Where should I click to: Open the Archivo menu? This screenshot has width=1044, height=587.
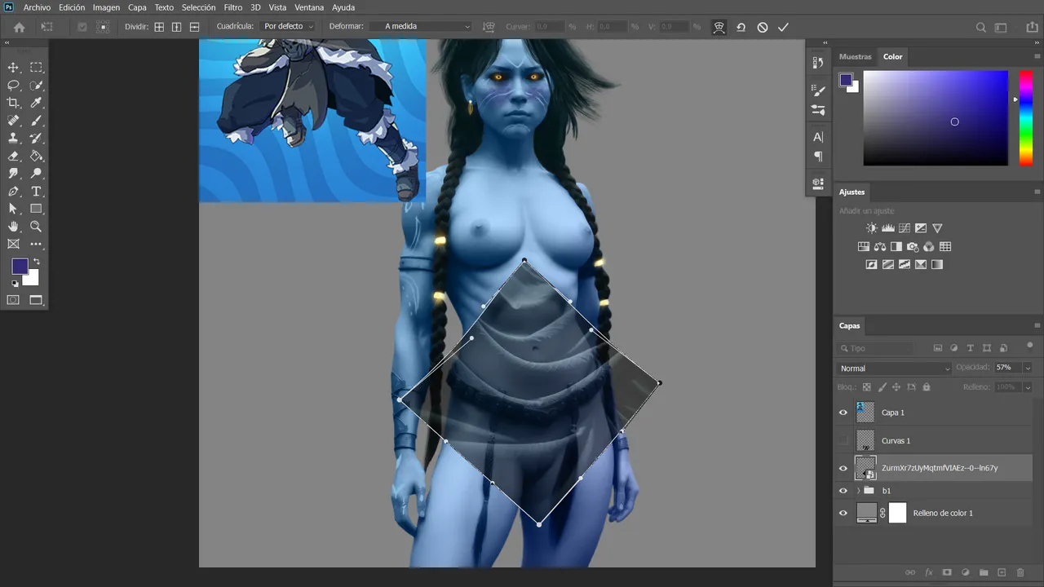coord(37,7)
